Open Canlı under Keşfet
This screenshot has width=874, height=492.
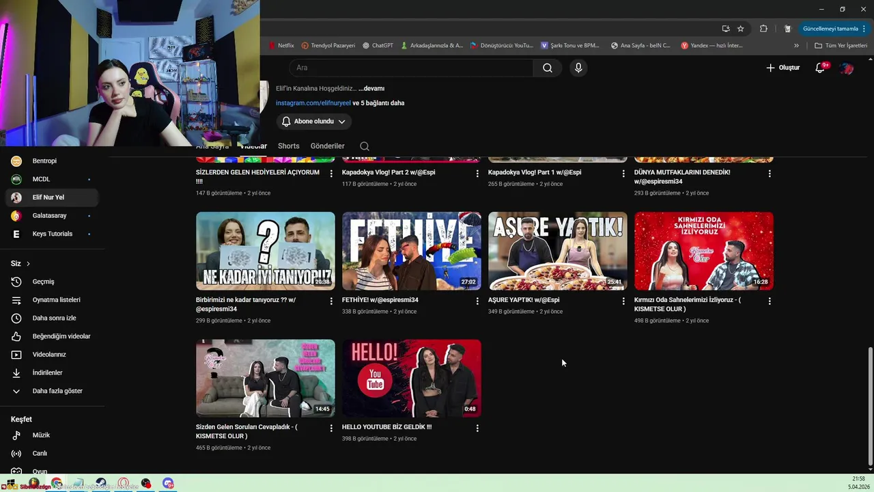(x=52, y=453)
